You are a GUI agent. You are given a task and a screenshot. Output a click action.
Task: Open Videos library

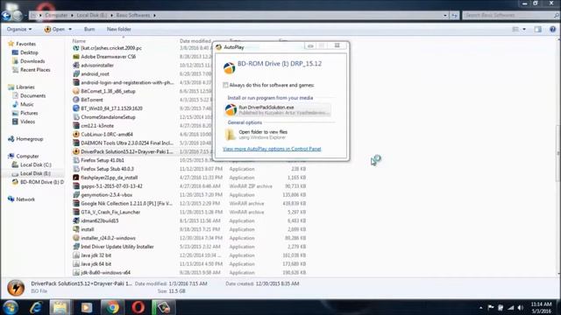tap(27, 122)
